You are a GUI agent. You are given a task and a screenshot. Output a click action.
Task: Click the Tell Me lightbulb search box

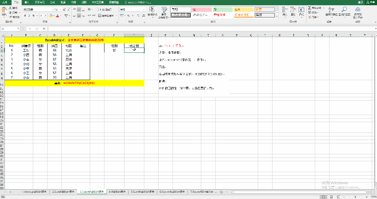[x=138, y=2]
